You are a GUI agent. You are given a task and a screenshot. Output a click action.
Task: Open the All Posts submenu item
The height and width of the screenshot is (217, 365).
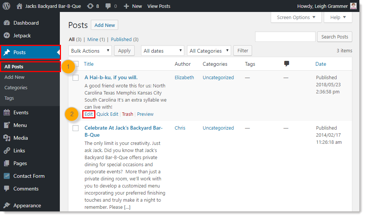pos(14,67)
